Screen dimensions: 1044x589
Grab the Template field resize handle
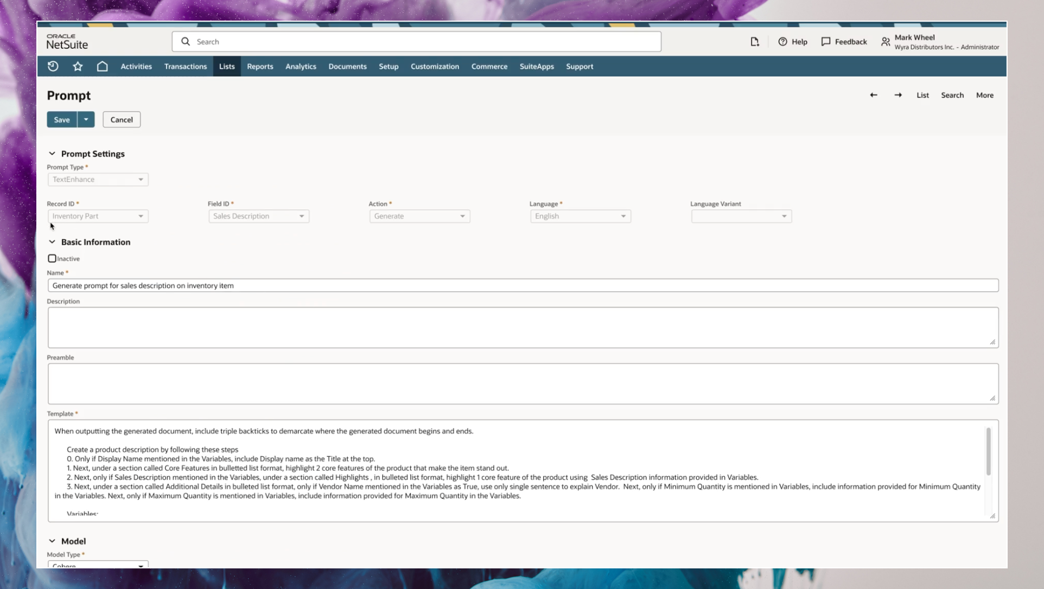coord(992,516)
